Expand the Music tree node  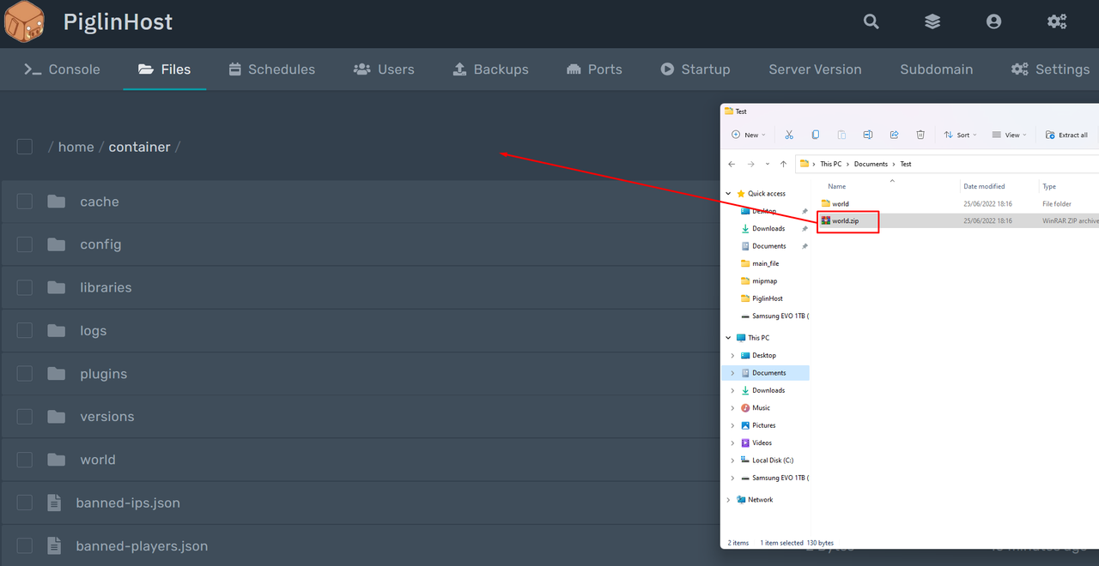click(x=732, y=408)
